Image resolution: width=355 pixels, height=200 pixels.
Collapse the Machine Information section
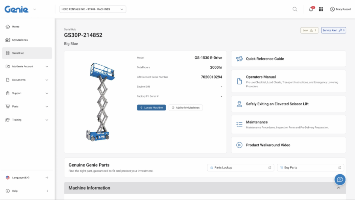pos(338,188)
